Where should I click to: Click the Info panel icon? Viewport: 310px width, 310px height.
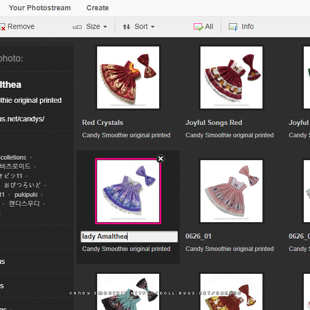tap(233, 27)
